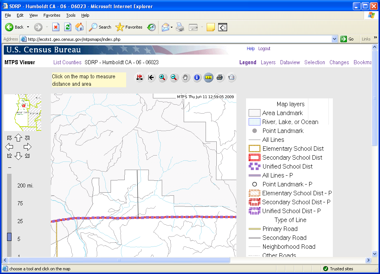
Task: Switch to the Layers tab
Action: [x=268, y=62]
